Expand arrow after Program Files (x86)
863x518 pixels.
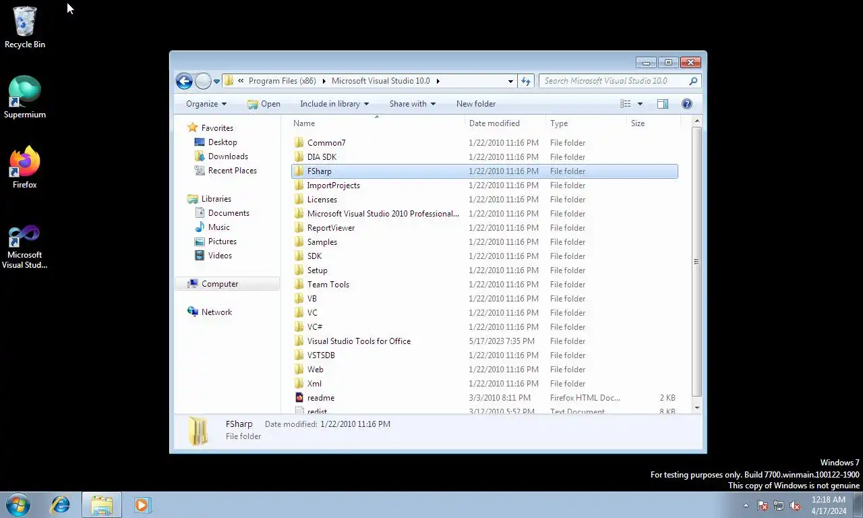(x=324, y=81)
